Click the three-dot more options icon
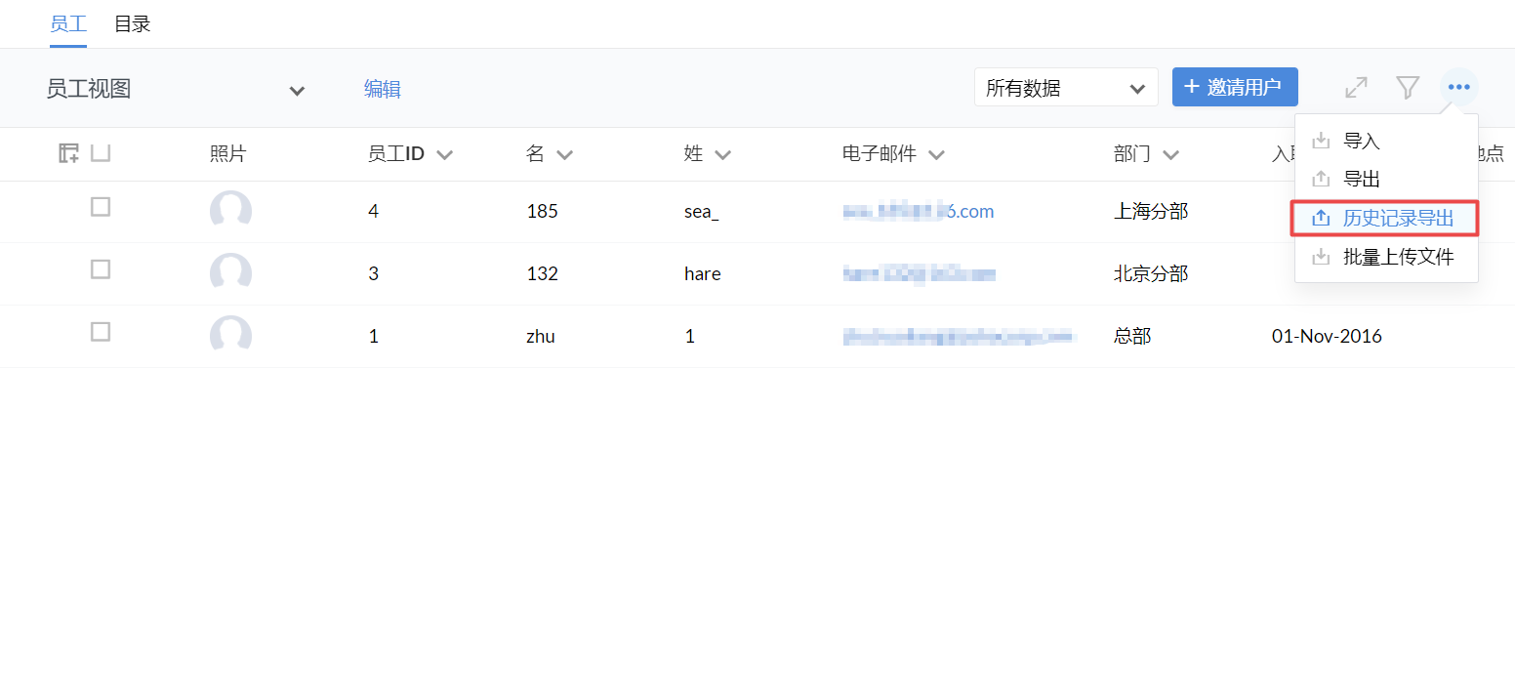 (x=1458, y=88)
